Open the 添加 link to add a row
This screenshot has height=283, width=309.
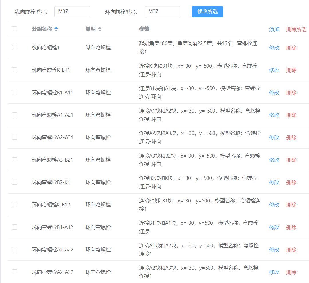(274, 29)
